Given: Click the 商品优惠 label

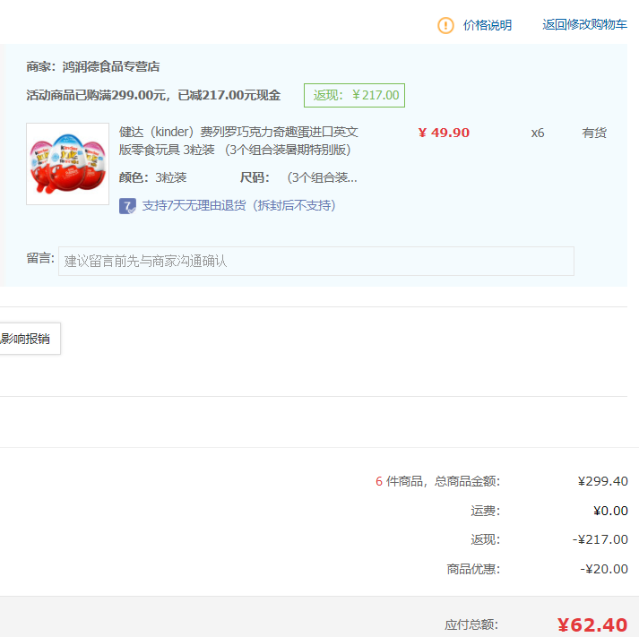Looking at the screenshot, I should point(473,569).
